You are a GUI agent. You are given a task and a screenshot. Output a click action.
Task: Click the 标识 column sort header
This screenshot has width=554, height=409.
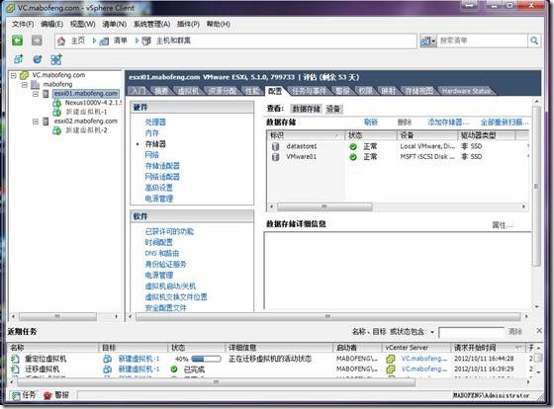point(306,135)
